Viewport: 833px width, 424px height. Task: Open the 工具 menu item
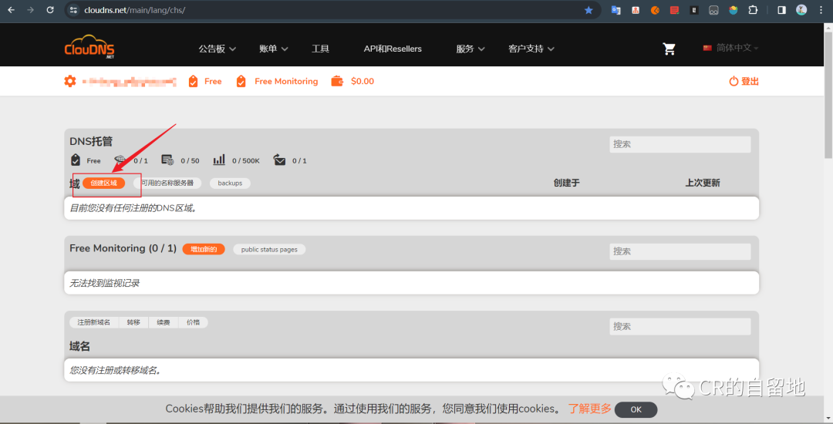tap(320, 49)
